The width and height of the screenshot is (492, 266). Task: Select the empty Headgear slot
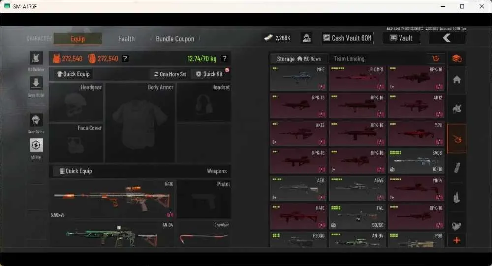(76, 102)
